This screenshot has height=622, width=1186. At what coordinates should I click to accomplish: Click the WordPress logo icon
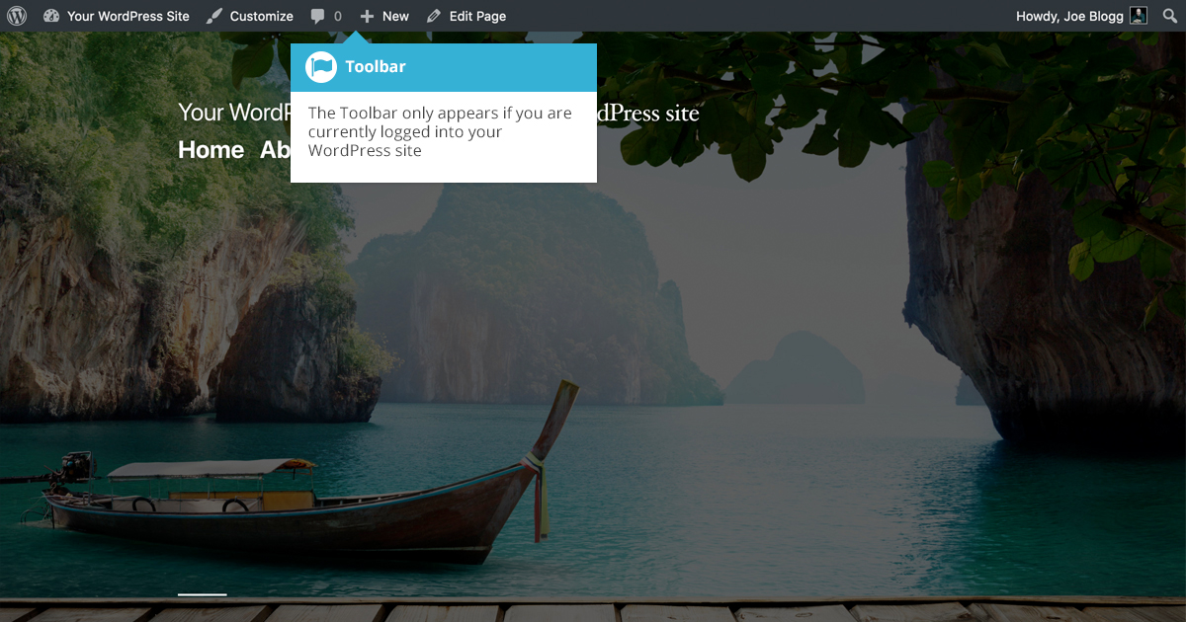16,16
